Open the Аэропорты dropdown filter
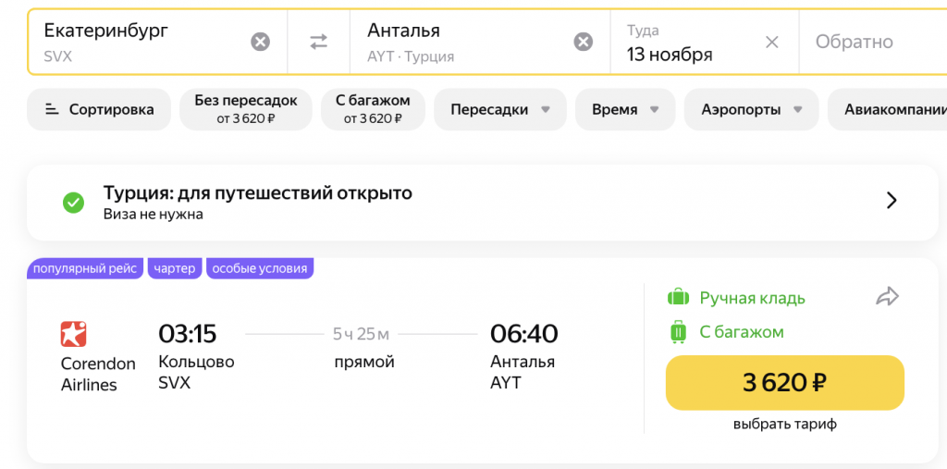 coord(750,109)
